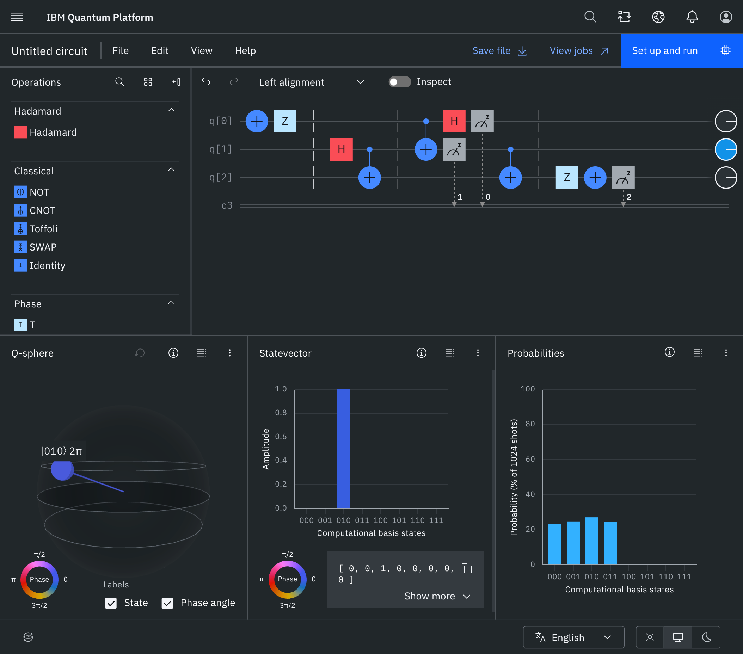Collapse the Classical operations section

[x=171, y=169]
